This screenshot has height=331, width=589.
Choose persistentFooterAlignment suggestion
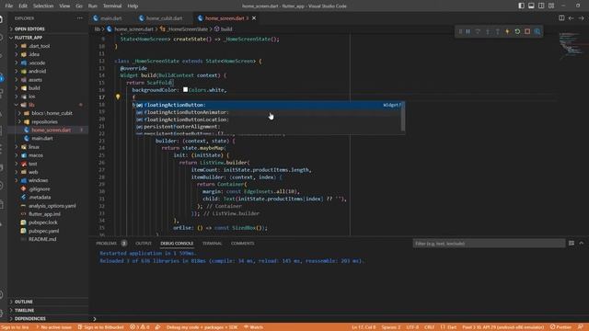tap(268, 127)
